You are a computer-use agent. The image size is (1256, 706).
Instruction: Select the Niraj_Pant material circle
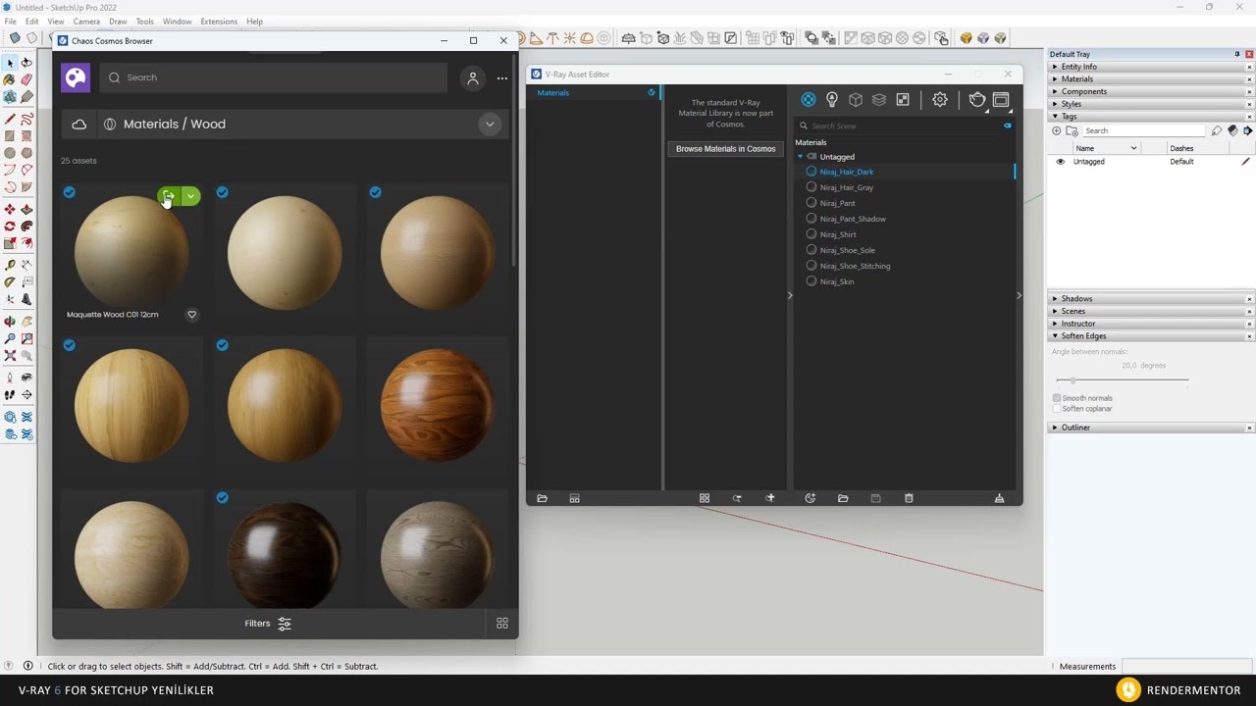coord(811,203)
